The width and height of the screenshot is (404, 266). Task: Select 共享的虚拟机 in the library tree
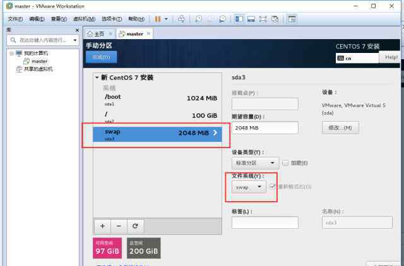coord(38,69)
